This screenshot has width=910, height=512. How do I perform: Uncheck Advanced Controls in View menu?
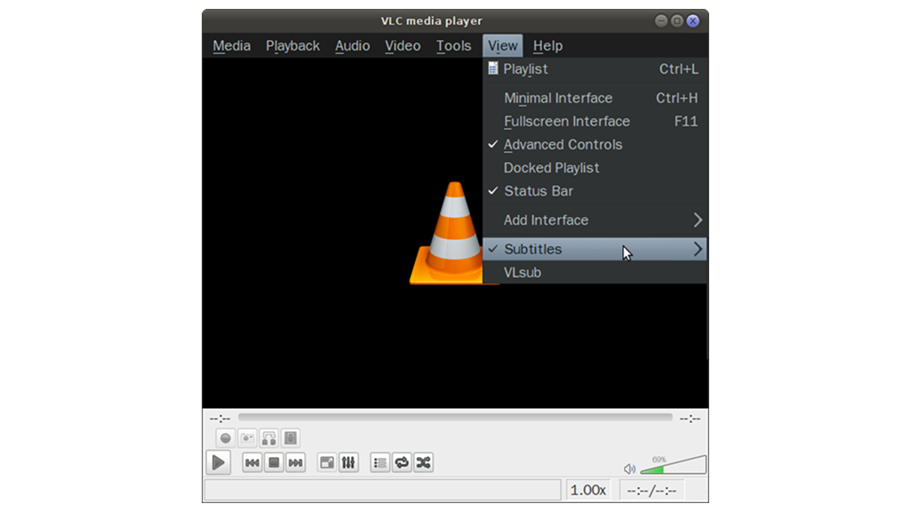[x=563, y=145]
